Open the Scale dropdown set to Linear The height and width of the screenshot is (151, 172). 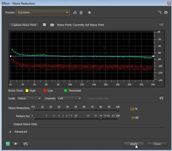(29, 98)
